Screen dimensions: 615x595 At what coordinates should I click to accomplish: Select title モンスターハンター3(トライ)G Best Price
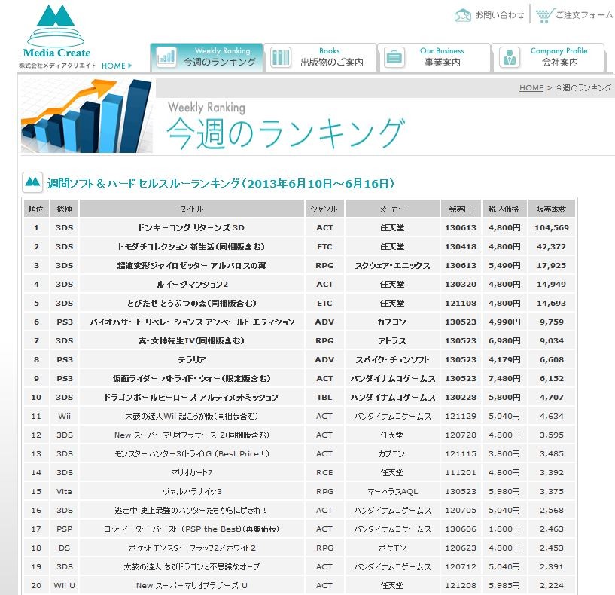pos(192,453)
